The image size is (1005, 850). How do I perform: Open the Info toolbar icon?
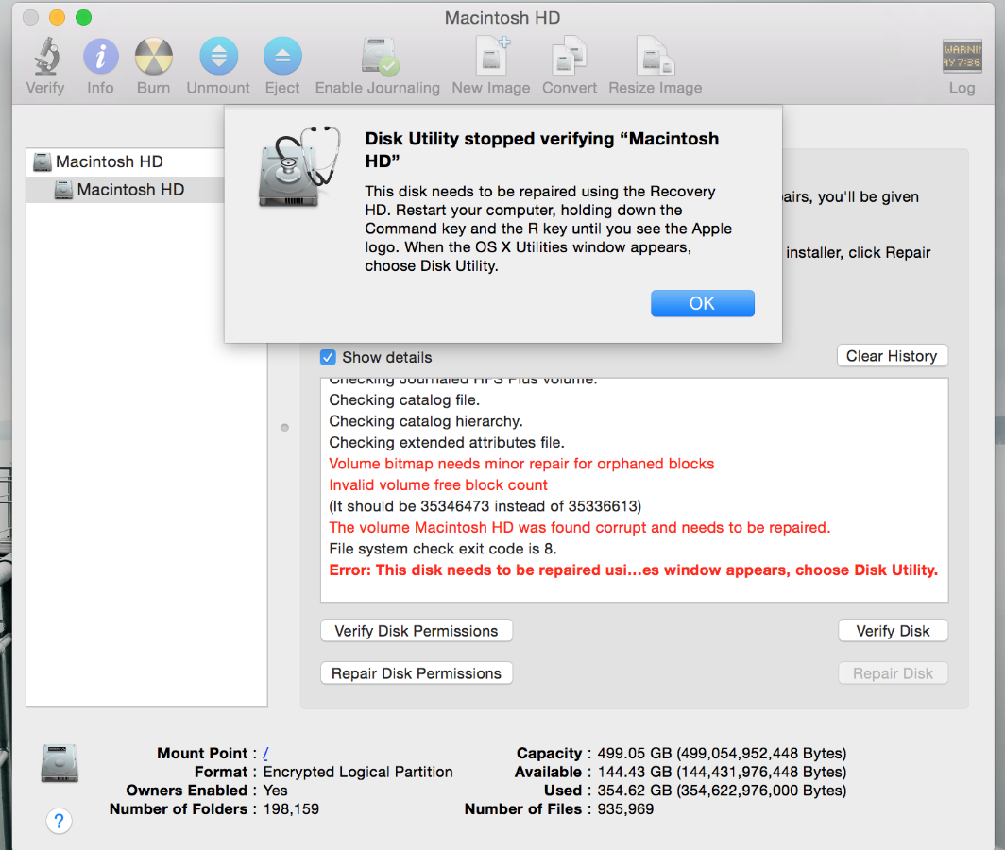click(101, 57)
